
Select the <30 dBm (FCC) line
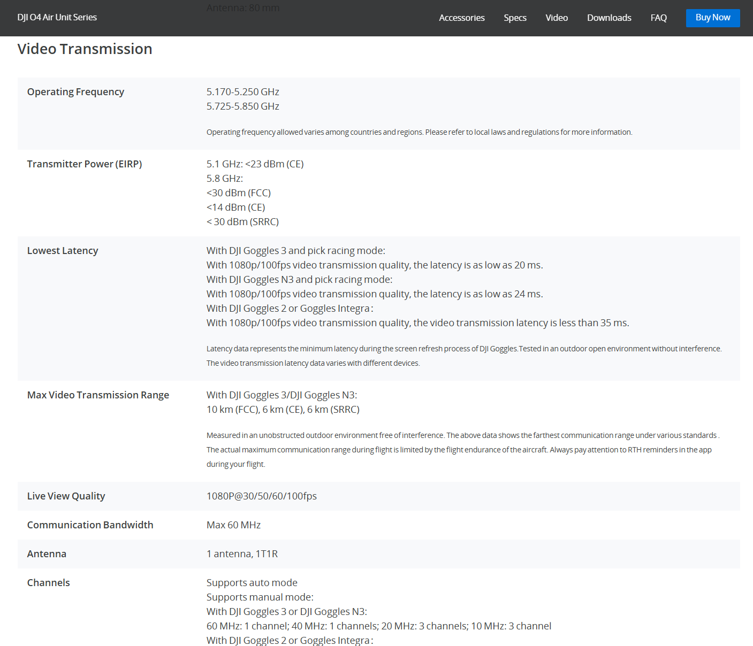click(239, 193)
